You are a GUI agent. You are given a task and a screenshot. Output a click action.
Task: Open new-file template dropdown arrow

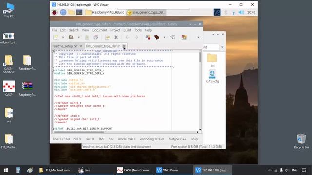click(x=63, y=37)
